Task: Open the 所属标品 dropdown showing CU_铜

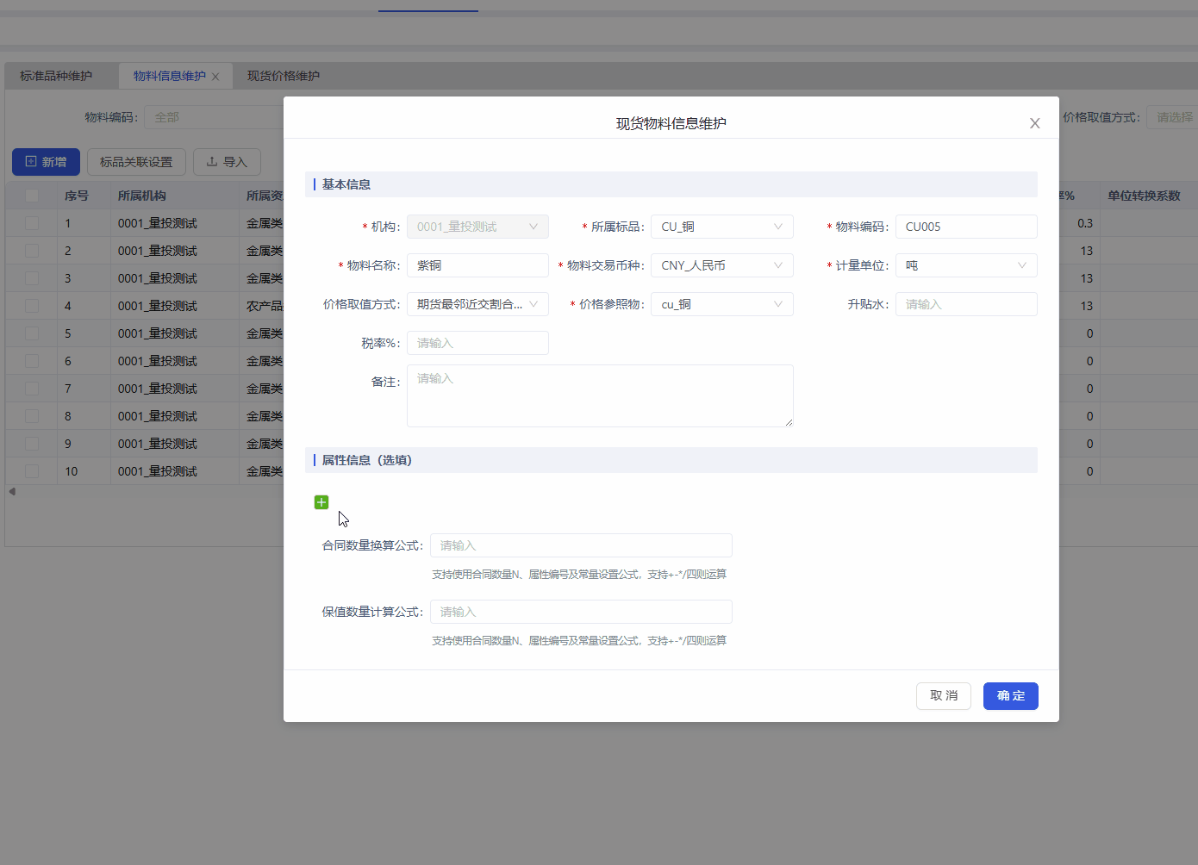Action: [721, 227]
